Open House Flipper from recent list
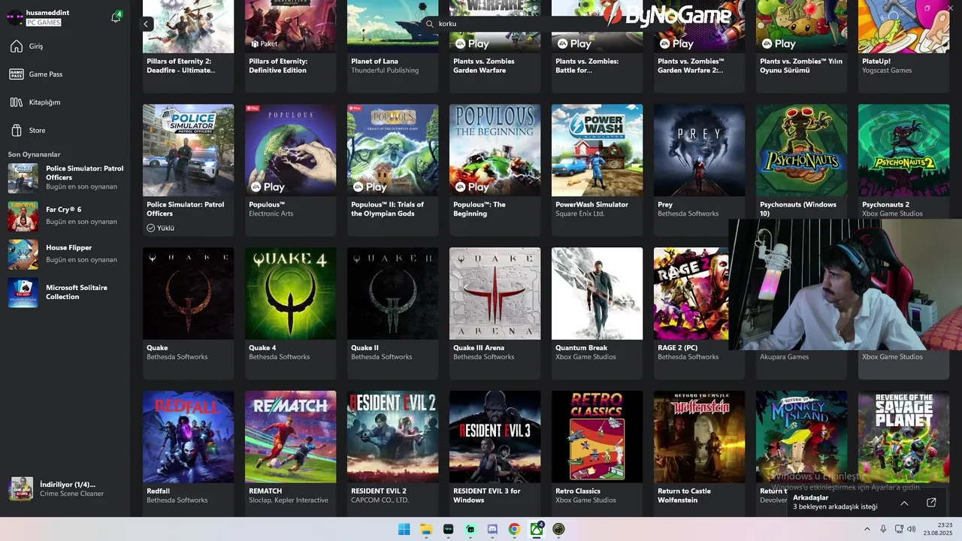Screen dimensions: 962x541 (x=65, y=254)
